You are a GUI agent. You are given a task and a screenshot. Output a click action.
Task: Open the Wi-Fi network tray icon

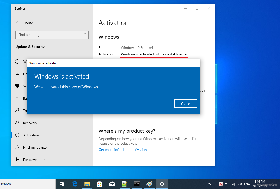(233, 184)
